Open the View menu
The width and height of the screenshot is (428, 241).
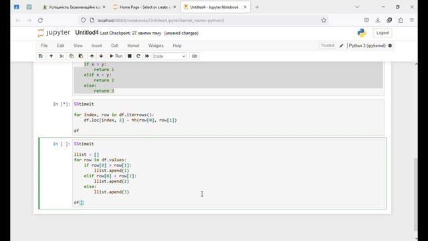tap(78, 46)
